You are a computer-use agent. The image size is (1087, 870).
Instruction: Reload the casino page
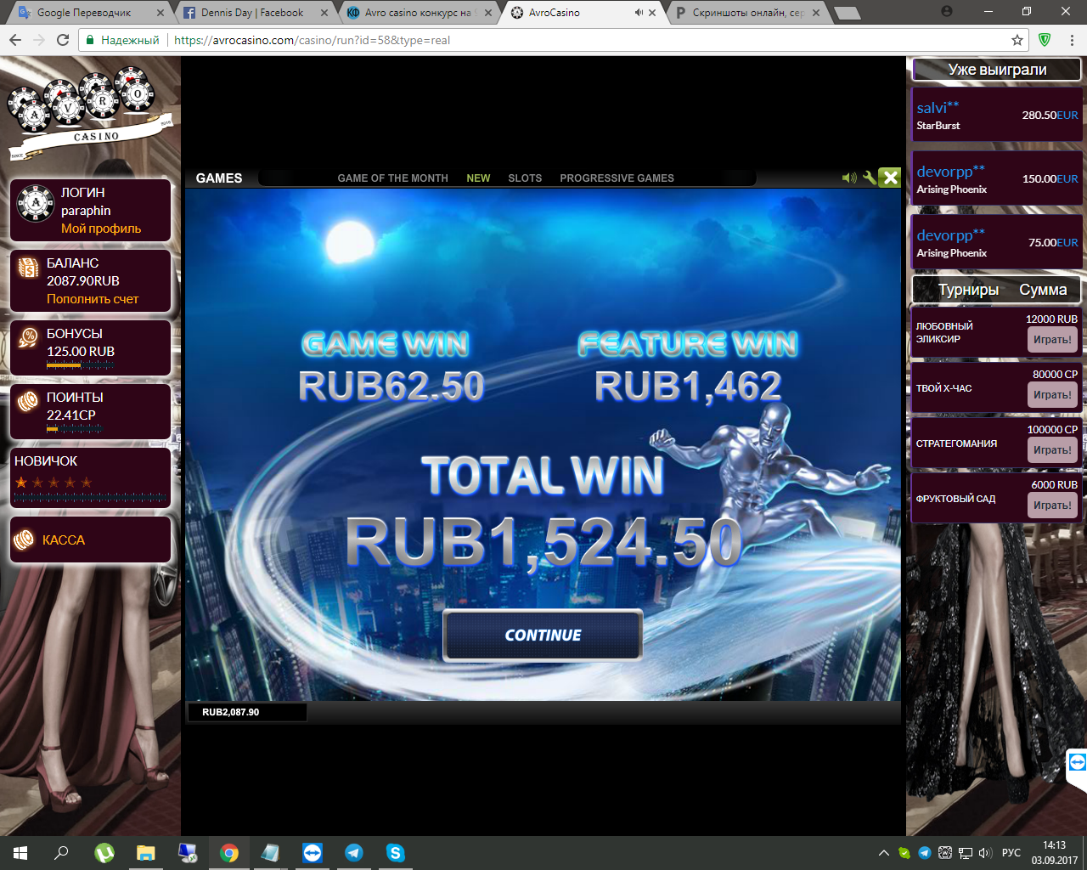63,40
